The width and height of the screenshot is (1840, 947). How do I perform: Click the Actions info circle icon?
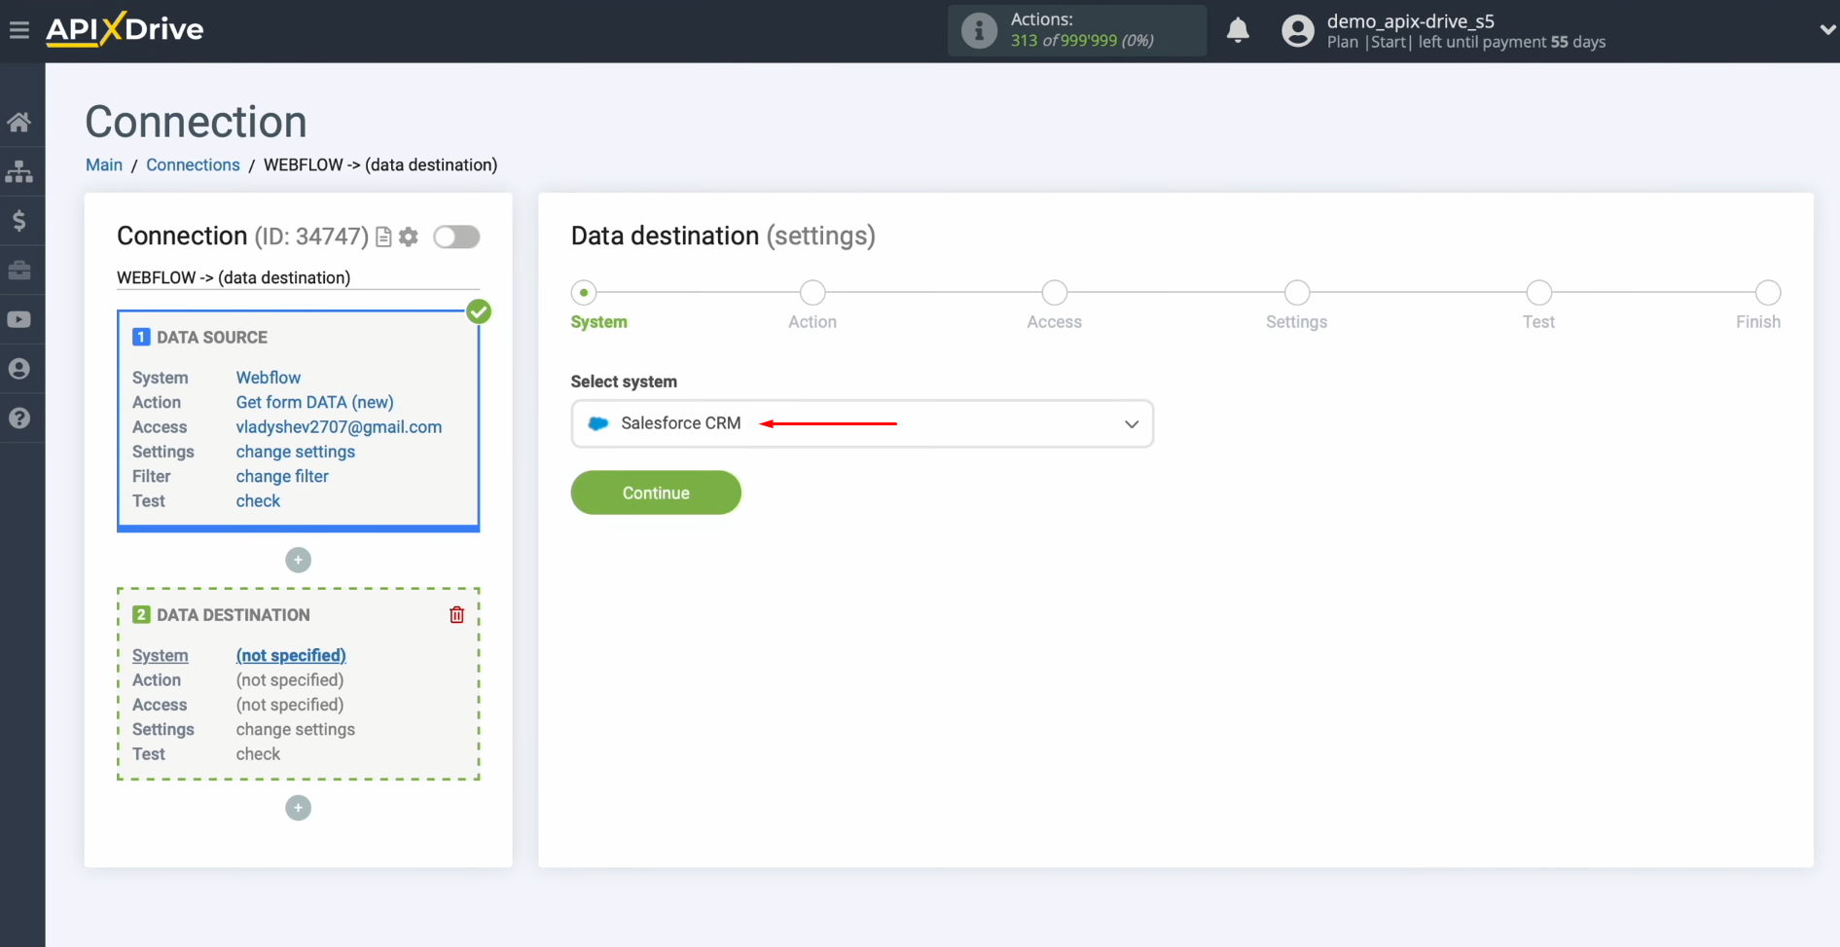[978, 30]
